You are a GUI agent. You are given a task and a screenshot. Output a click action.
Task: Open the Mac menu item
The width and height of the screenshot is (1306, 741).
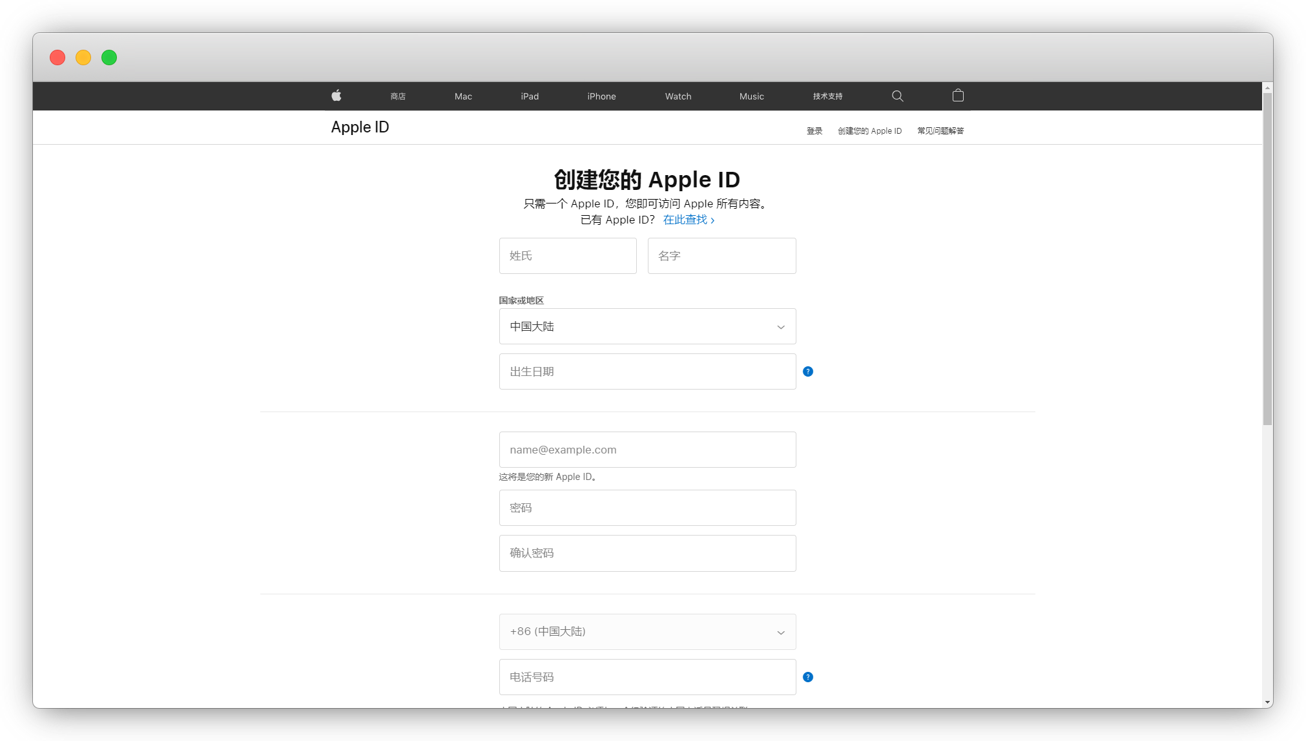pyautogui.click(x=463, y=96)
